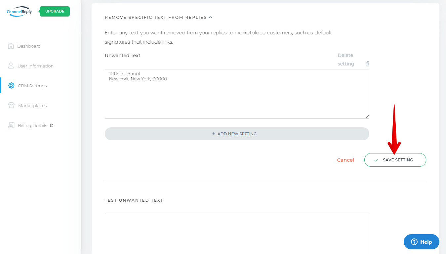
Task: Collapse the Remove Specific Text section chevron
Action: click(211, 17)
